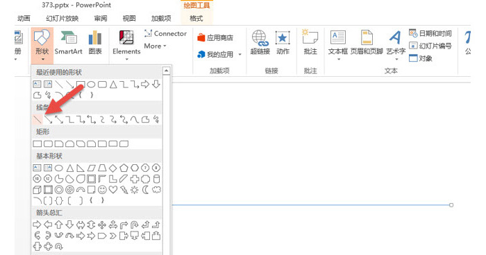Choose the Sun shape

(135, 190)
